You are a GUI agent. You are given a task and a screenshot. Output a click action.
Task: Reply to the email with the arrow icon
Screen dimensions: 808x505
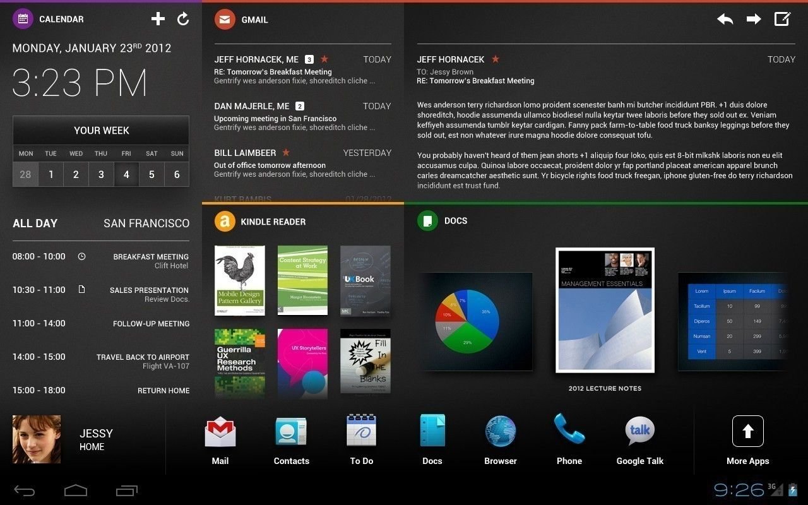coord(725,20)
